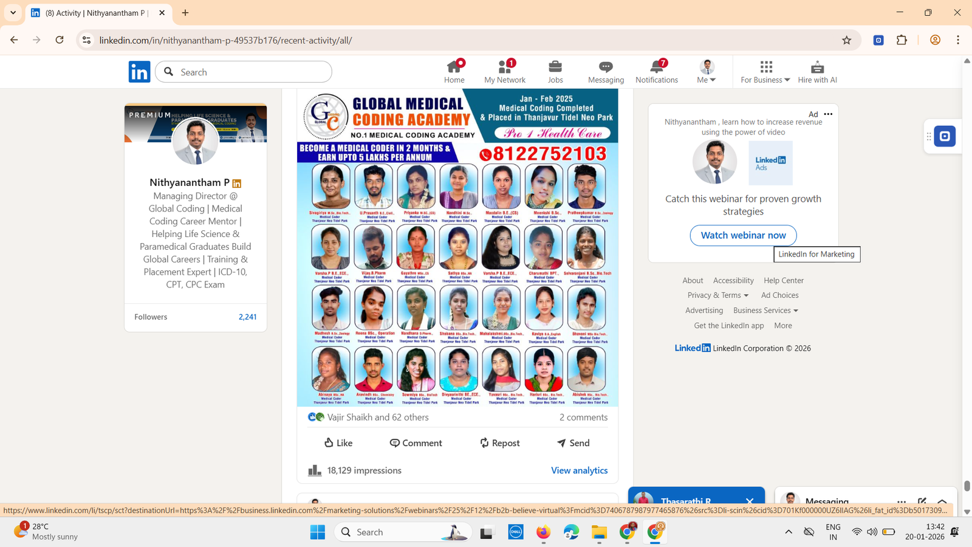Open My Network page
The width and height of the screenshot is (972, 547).
(x=504, y=67)
